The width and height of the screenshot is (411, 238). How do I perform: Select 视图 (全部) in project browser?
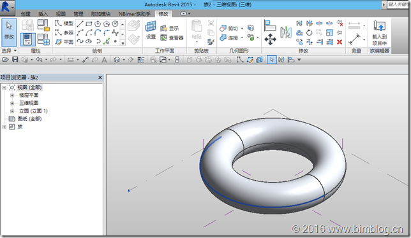tap(29, 88)
